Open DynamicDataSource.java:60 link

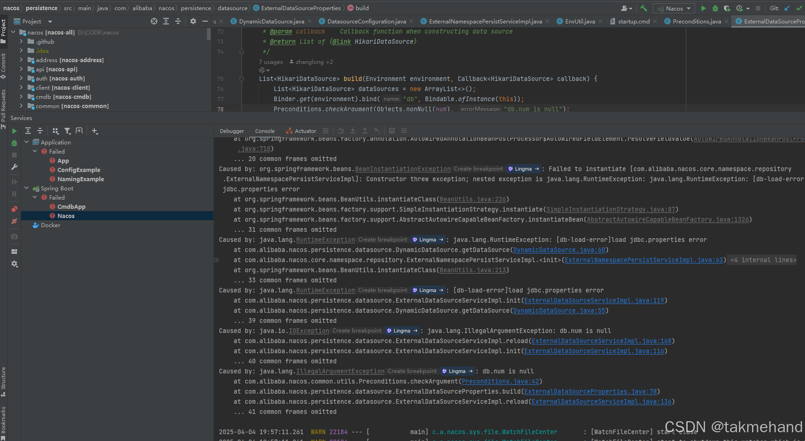coord(559,250)
